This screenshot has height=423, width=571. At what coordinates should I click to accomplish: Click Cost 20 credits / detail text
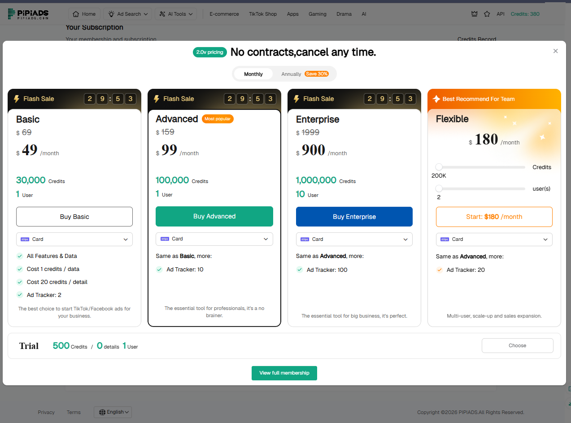coord(57,282)
